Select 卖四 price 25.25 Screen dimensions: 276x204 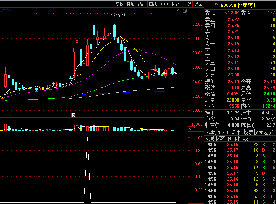pos(234,26)
